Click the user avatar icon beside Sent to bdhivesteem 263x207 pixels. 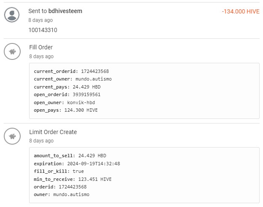pos(12,15)
